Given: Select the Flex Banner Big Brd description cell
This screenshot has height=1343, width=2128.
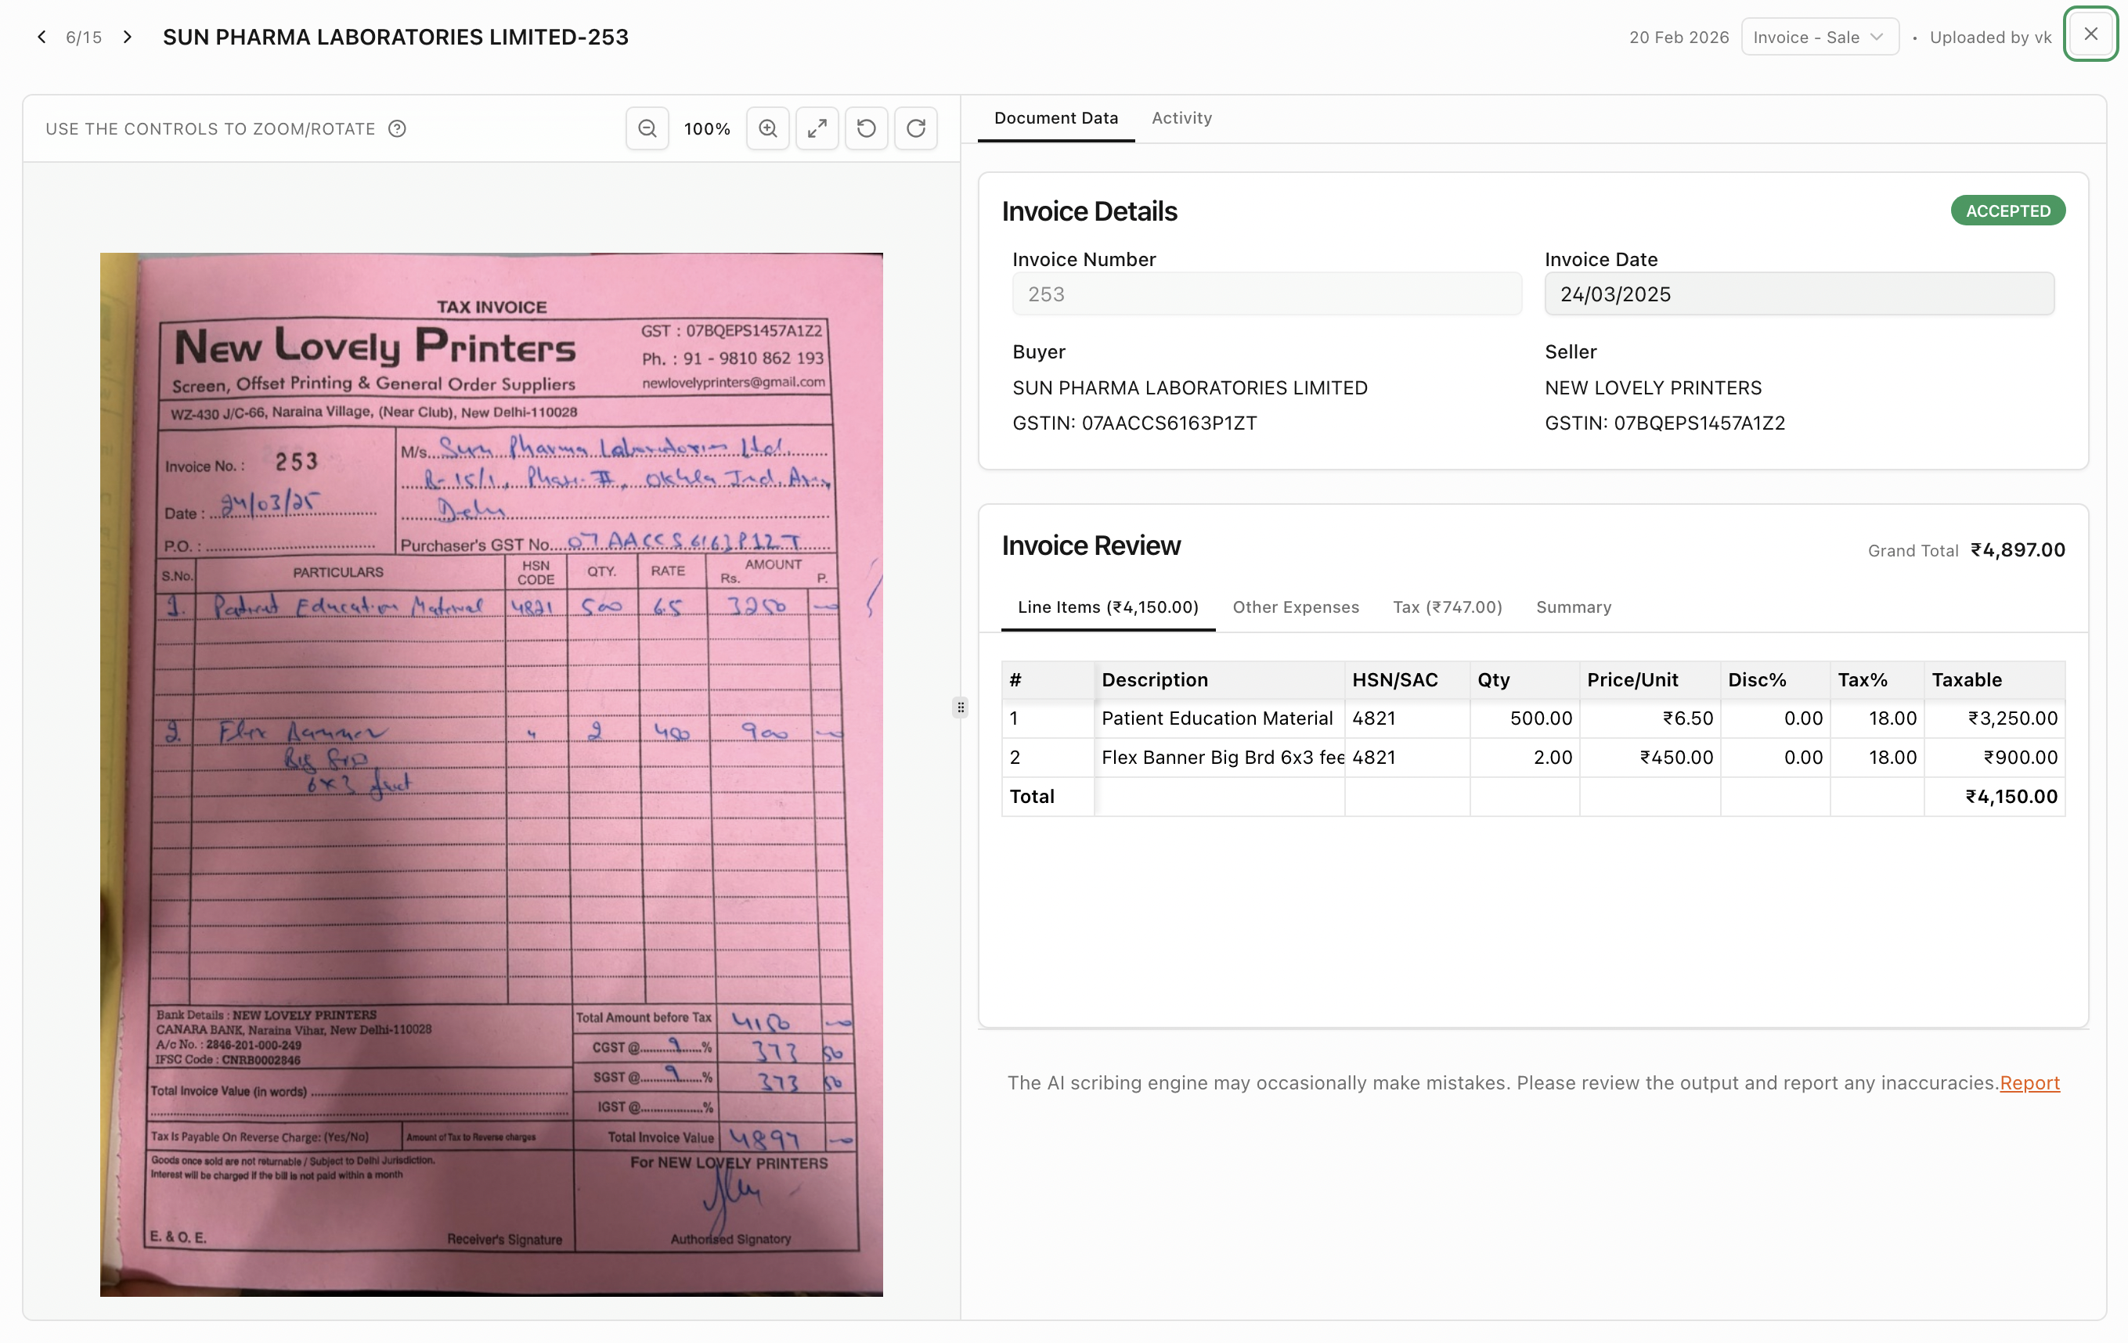Looking at the screenshot, I should pos(1219,758).
